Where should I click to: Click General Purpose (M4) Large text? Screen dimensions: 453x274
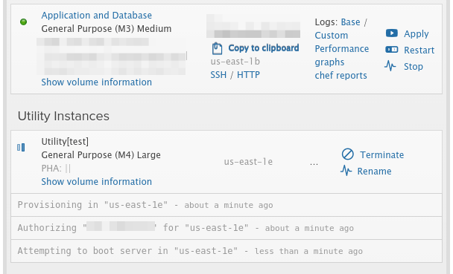[101, 155]
